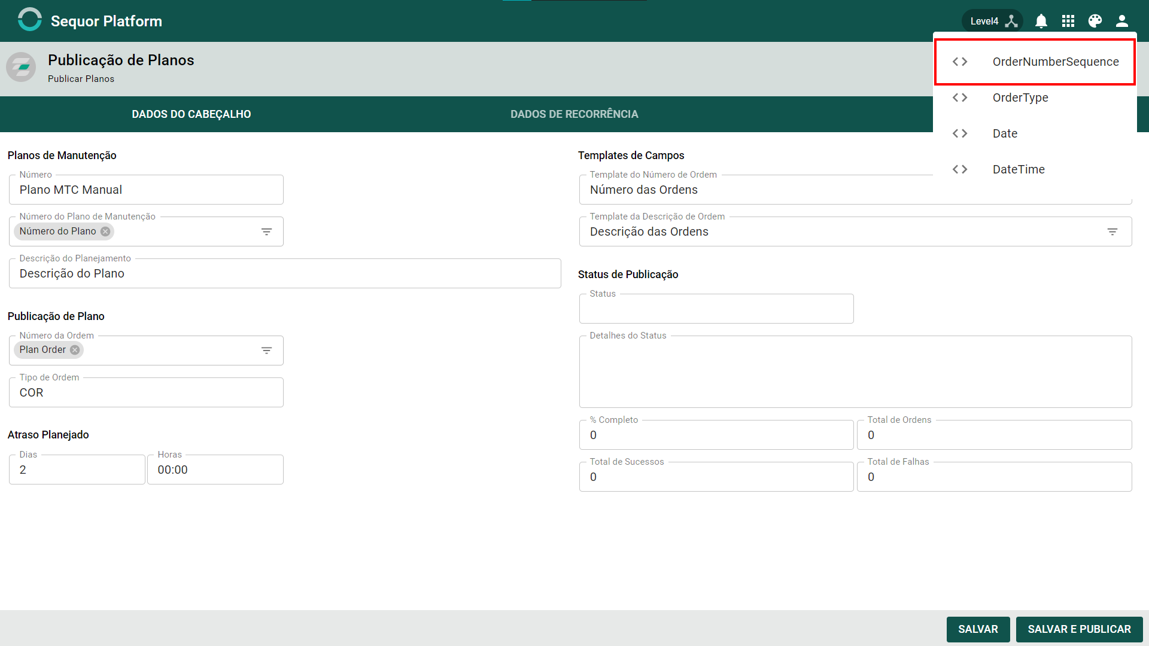Click the Total de Falhas field
This screenshot has width=1149, height=646.
(994, 477)
